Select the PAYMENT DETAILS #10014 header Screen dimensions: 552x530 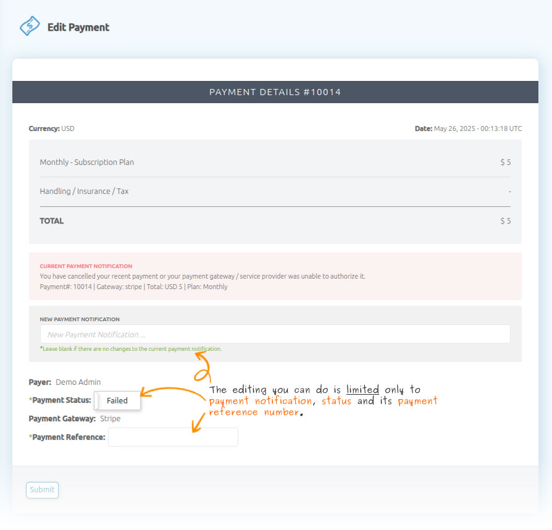(275, 92)
